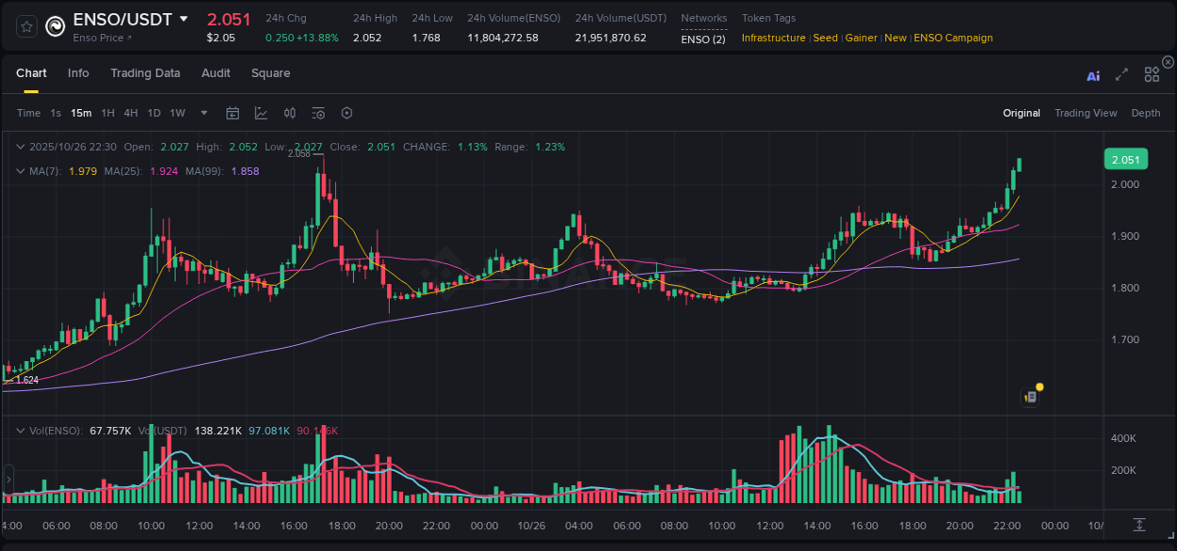Open the ENSO Campaign link

click(953, 39)
